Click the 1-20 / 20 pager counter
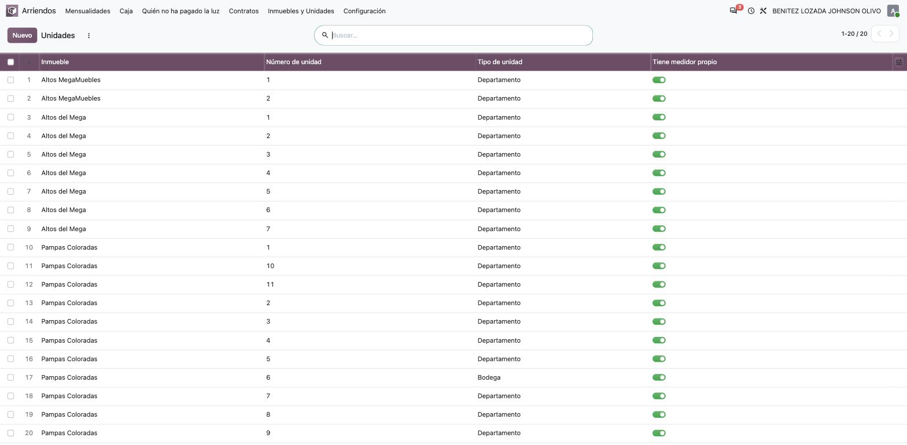The image size is (907, 445). pos(854,34)
